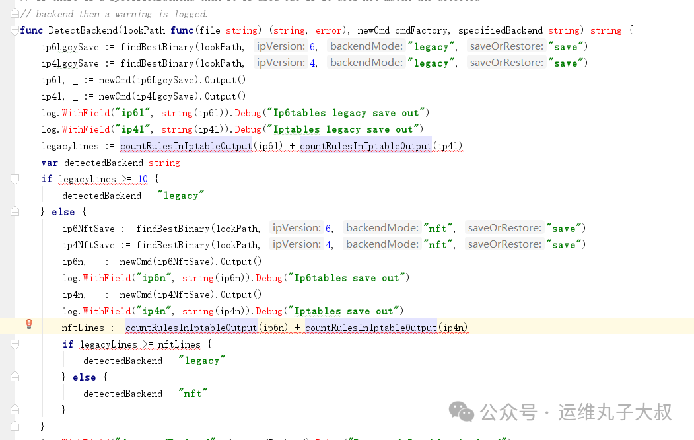Click the "nft" value assigned to detectedBackend
The width and height of the screenshot is (694, 440).
(193, 394)
